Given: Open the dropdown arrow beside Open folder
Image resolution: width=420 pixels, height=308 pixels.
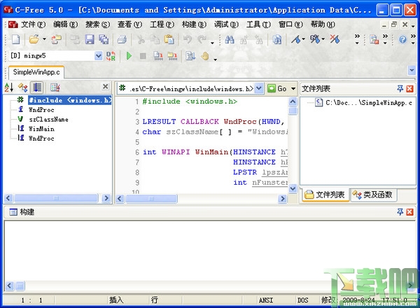Looking at the screenshot, I should pos(45,39).
